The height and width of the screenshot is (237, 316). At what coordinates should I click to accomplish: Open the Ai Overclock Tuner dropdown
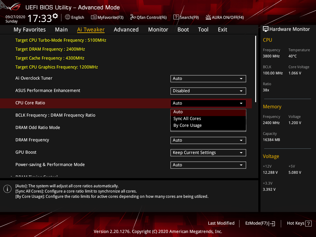[208, 79]
